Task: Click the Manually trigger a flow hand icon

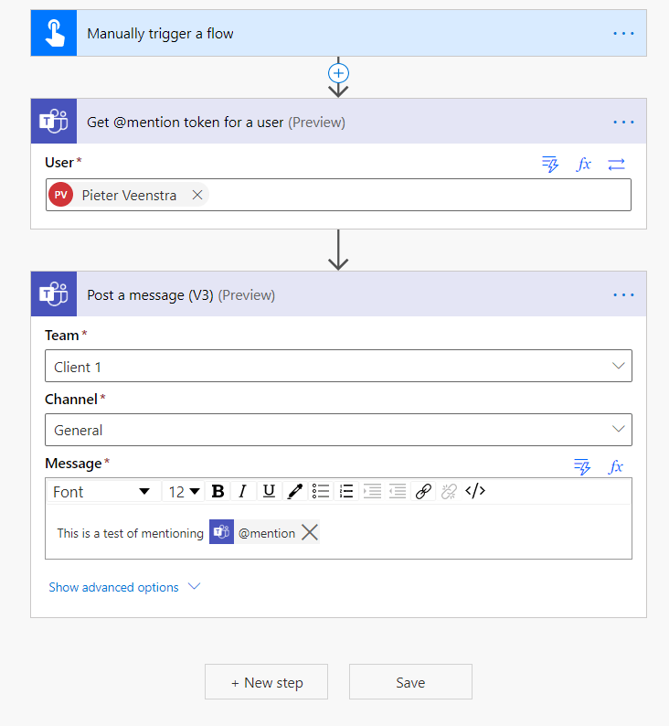Action: pos(54,33)
